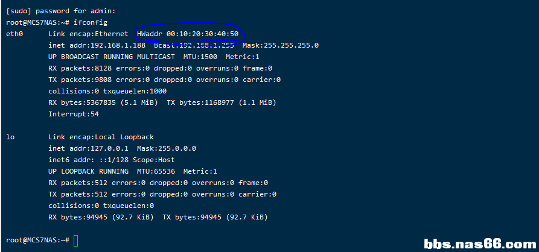Click the loopback address 127.0.0.1

coord(112,148)
